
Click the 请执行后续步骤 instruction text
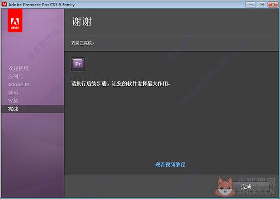point(121,83)
